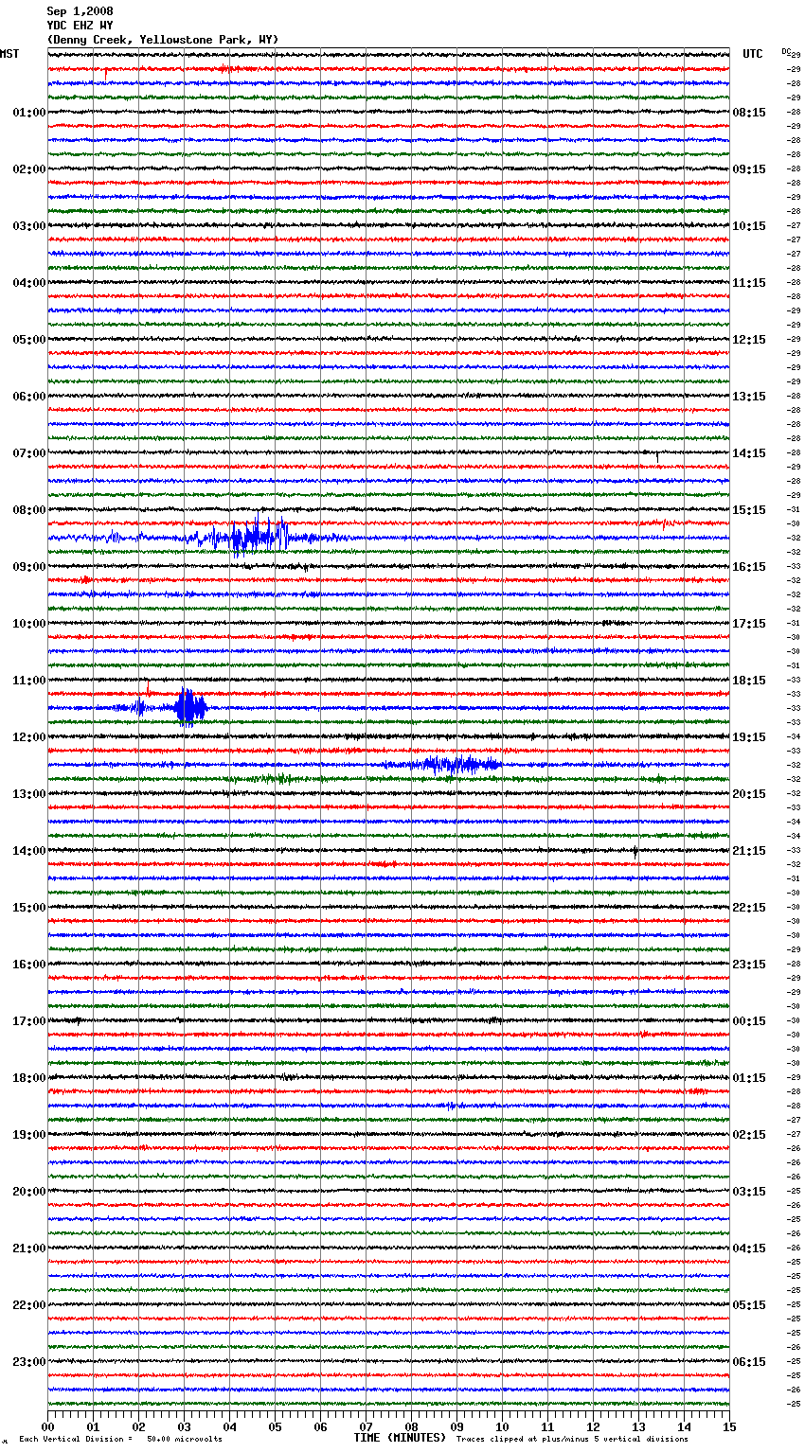Image resolution: width=805 pixels, height=1452 pixels.
Task: Select the 03:00 MST time label
Action: (29, 226)
